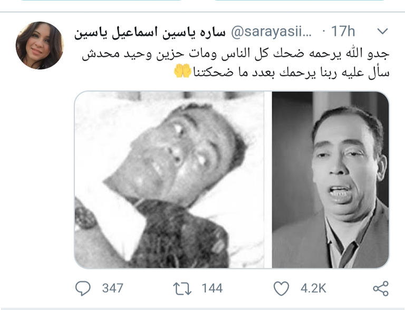Viewport: 405px width, 310px height.
Task: Click empty area below profile picture
Action: tap(40, 168)
